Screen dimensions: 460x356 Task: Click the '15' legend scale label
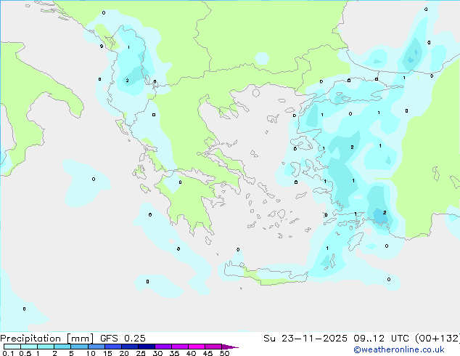pos(107,353)
